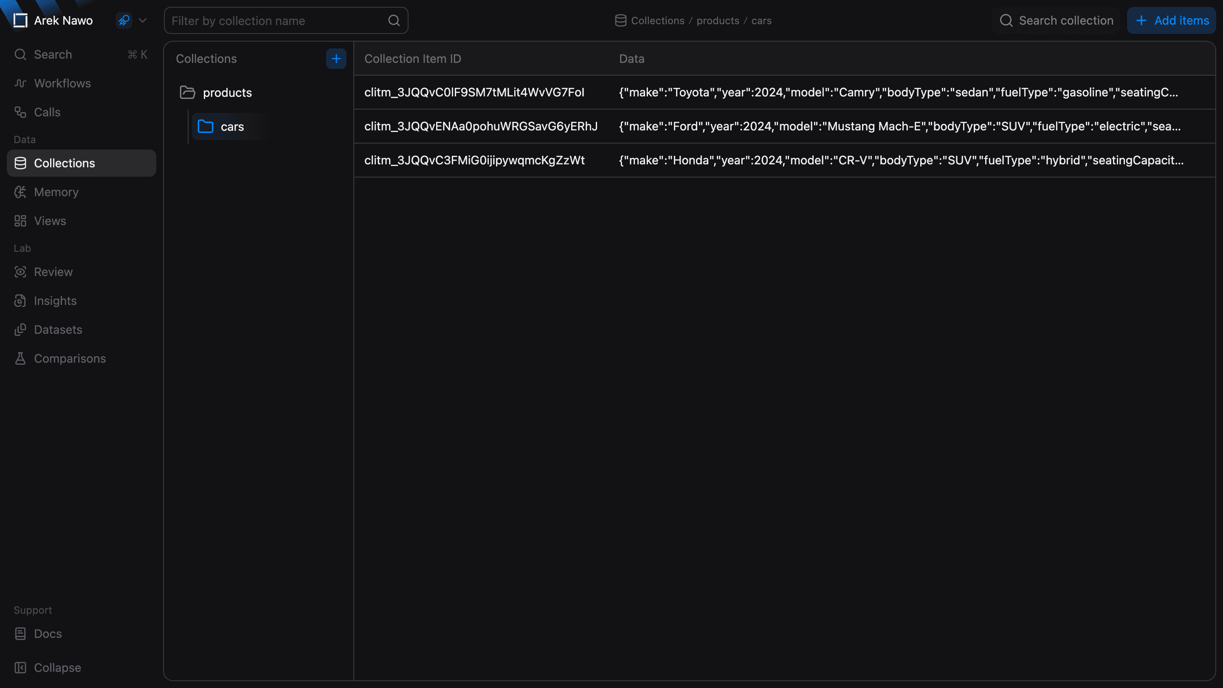Click the Insights icon
1223x688 pixels.
[x=20, y=301]
